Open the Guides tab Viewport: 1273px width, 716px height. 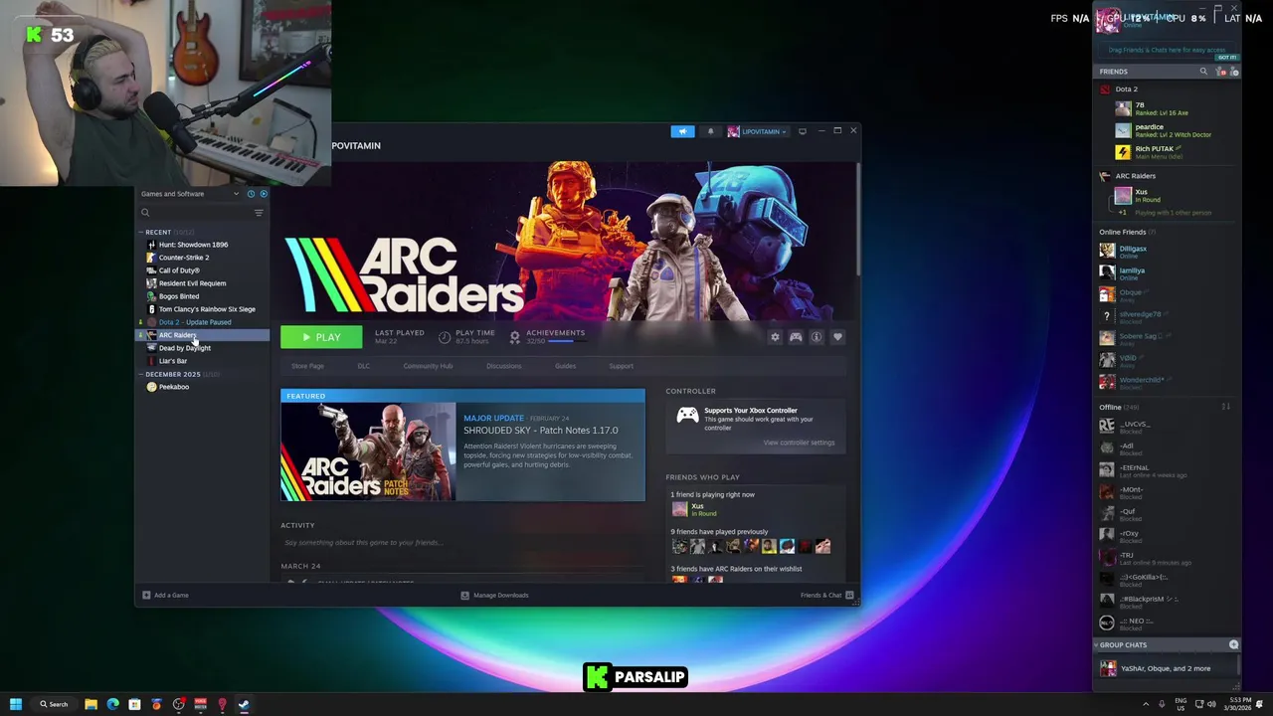click(565, 366)
